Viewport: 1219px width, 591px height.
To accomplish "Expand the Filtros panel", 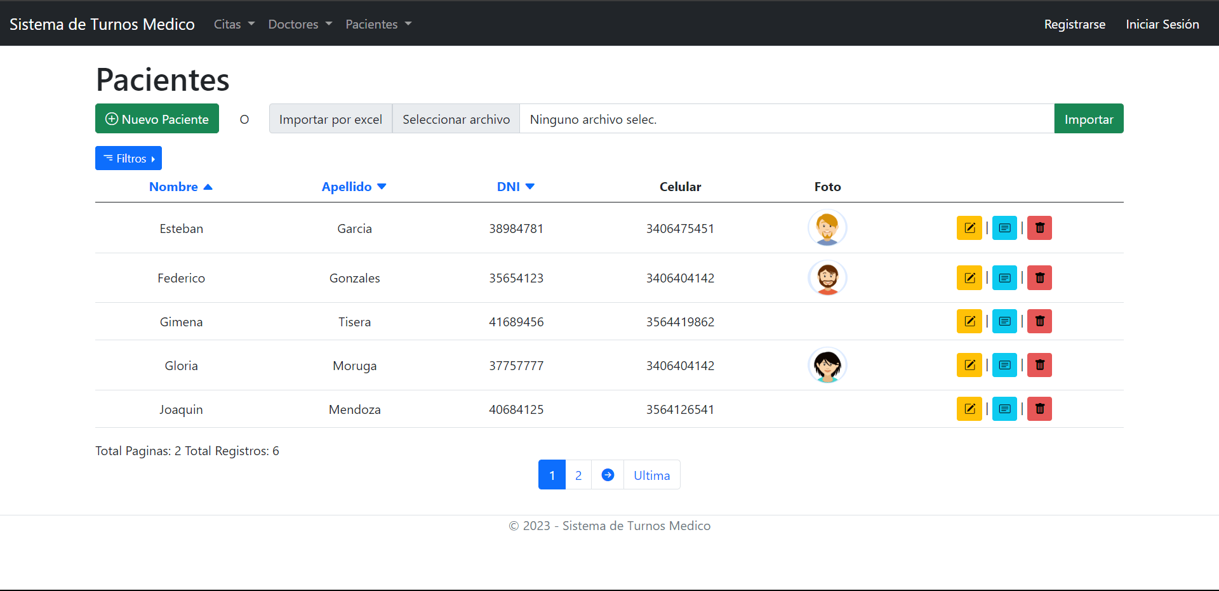I will click(129, 159).
